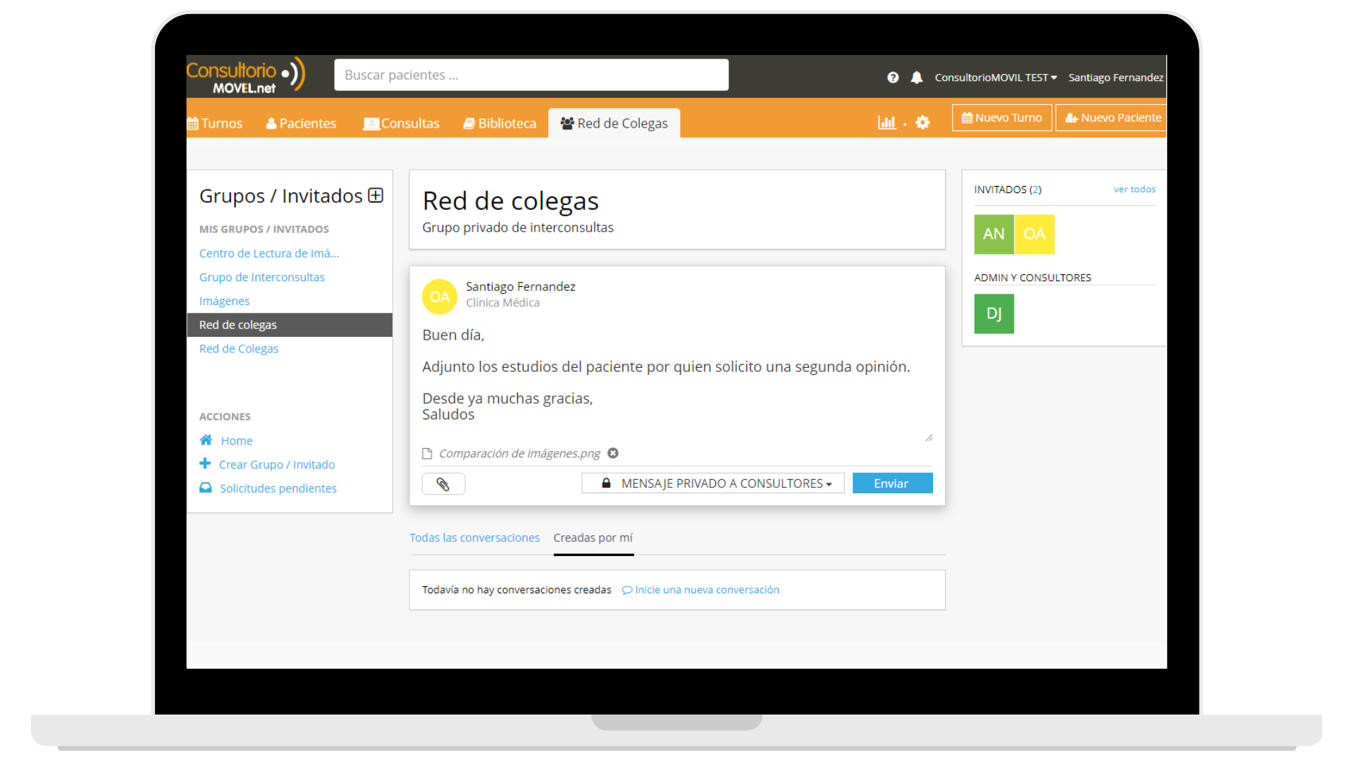Click the Buscar pacientes search field

(531, 75)
